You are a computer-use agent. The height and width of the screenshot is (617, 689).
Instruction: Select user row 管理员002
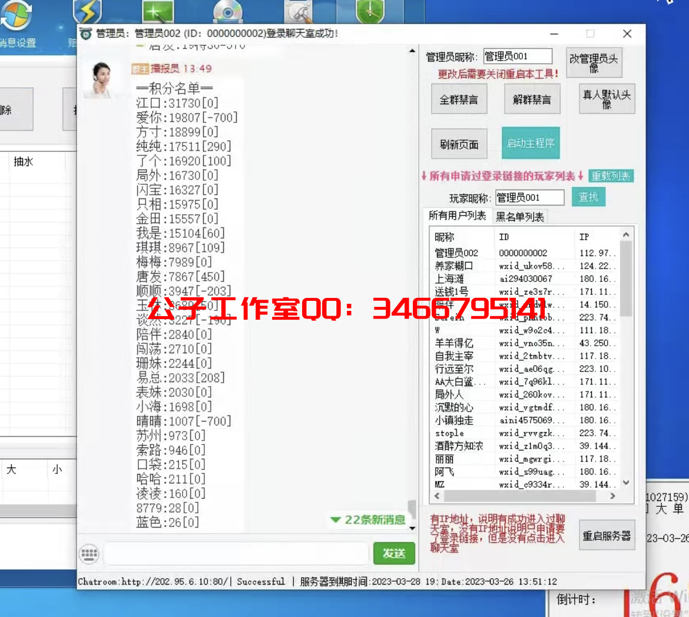(x=524, y=253)
